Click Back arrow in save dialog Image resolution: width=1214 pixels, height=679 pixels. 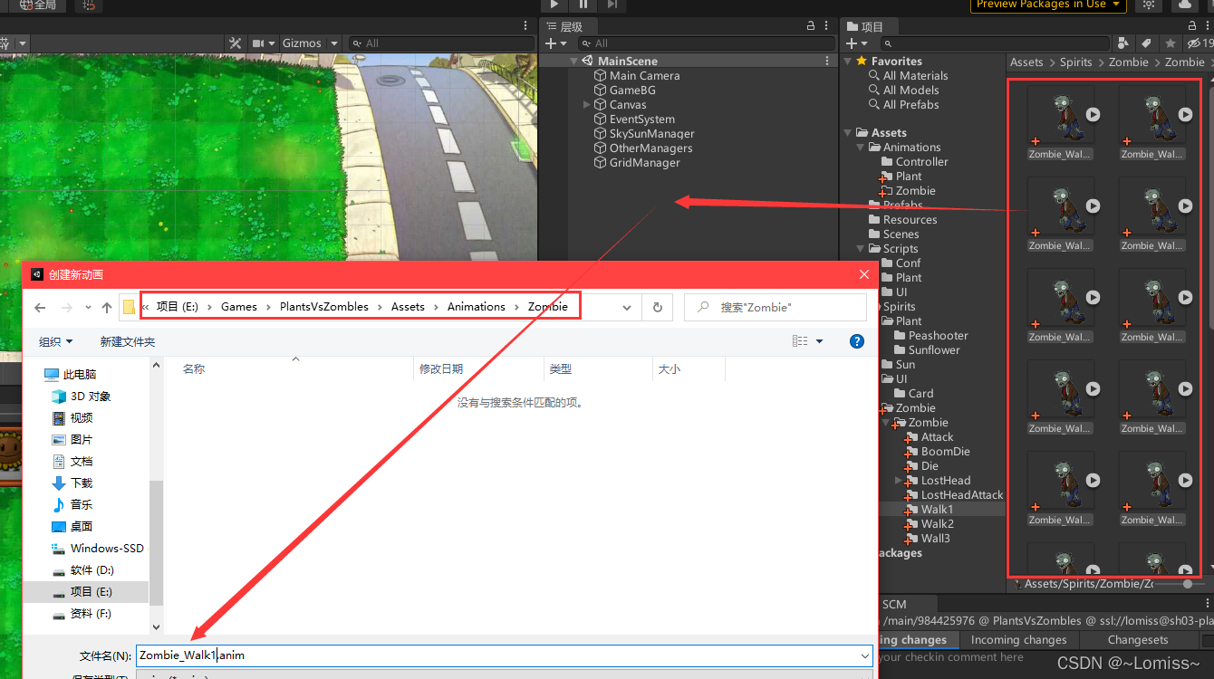[40, 308]
